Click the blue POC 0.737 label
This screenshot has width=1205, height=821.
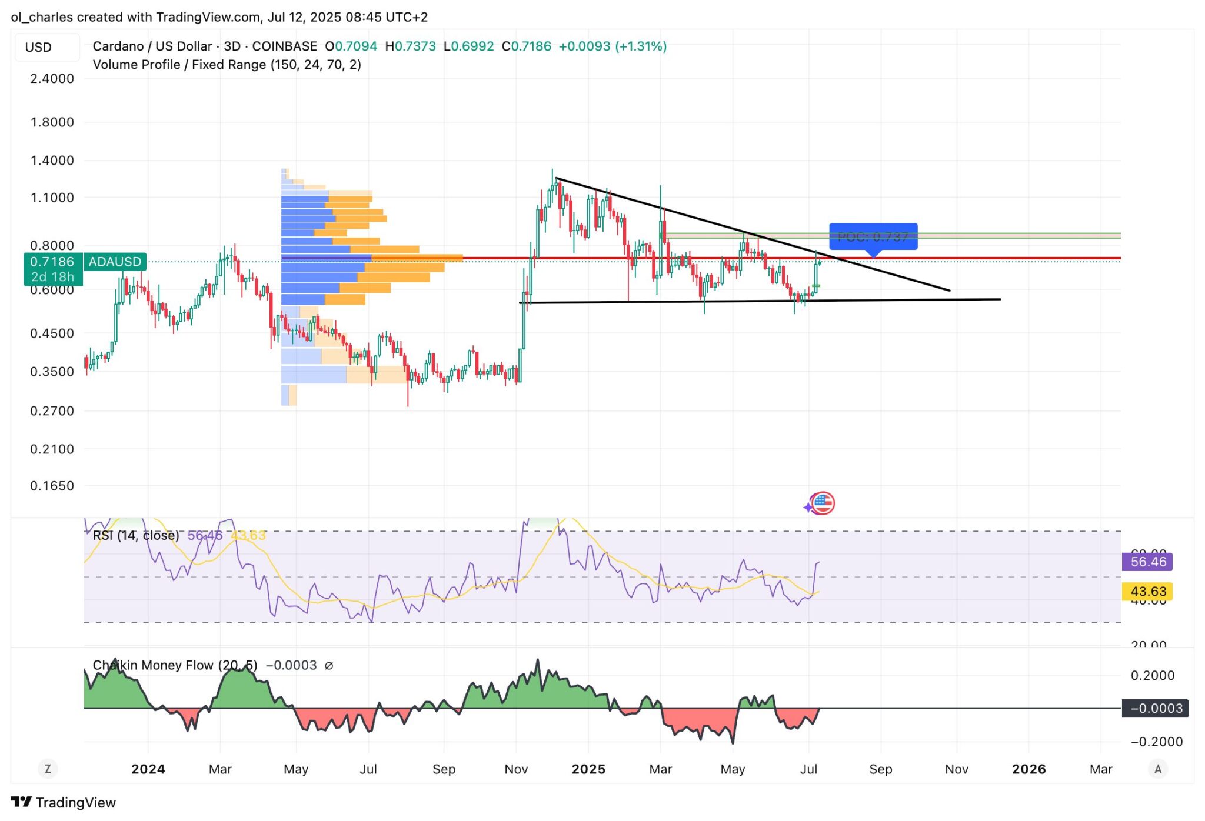873,236
